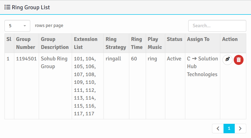The height and width of the screenshot is (138, 251).
Task: Open the rows per page dropdown
Action: (x=17, y=26)
